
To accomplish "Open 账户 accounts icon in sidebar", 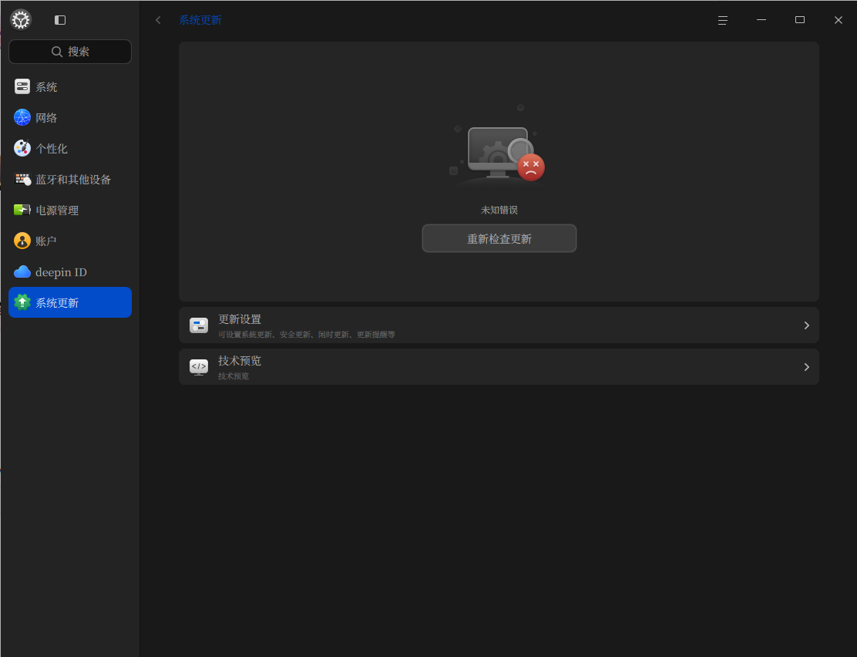I will [x=22, y=241].
